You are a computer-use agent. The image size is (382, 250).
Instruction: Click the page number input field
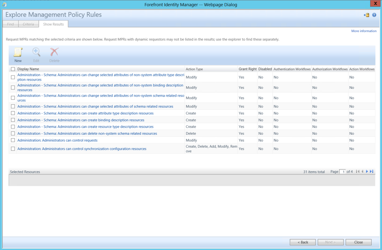[x=342, y=172]
